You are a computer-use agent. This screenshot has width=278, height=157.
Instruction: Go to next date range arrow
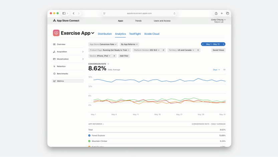[x=224, y=44]
